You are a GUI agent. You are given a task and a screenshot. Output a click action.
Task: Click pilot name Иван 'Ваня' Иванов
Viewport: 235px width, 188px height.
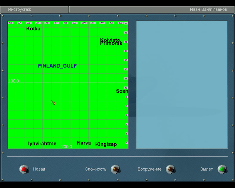pos(208,9)
